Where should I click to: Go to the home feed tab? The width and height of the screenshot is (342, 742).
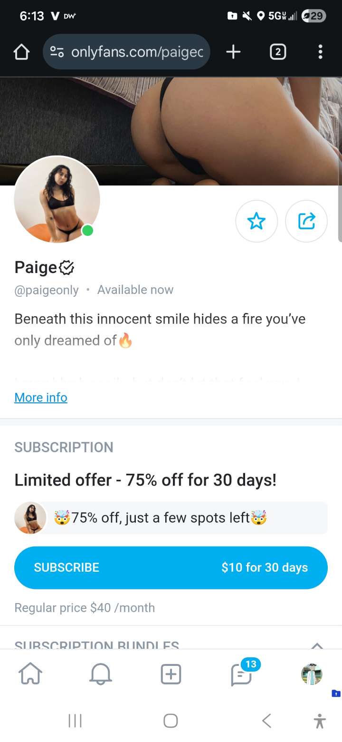(x=30, y=674)
